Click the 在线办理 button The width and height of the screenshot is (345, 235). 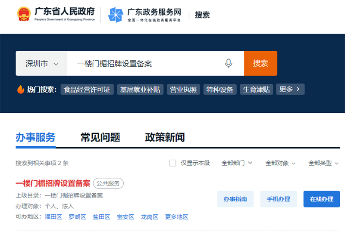[x=321, y=199]
